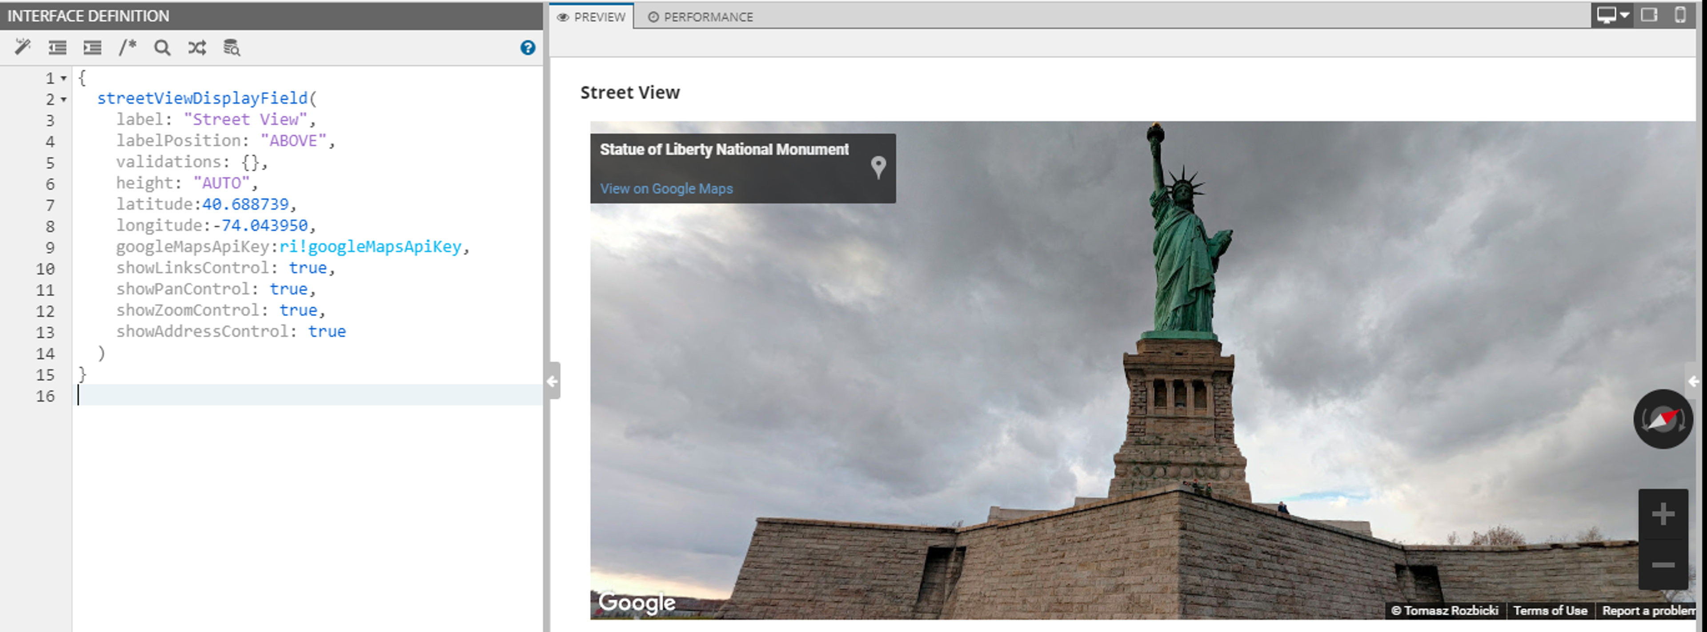
Task: Click the streetViewDisplayField function name
Action: pos(202,98)
